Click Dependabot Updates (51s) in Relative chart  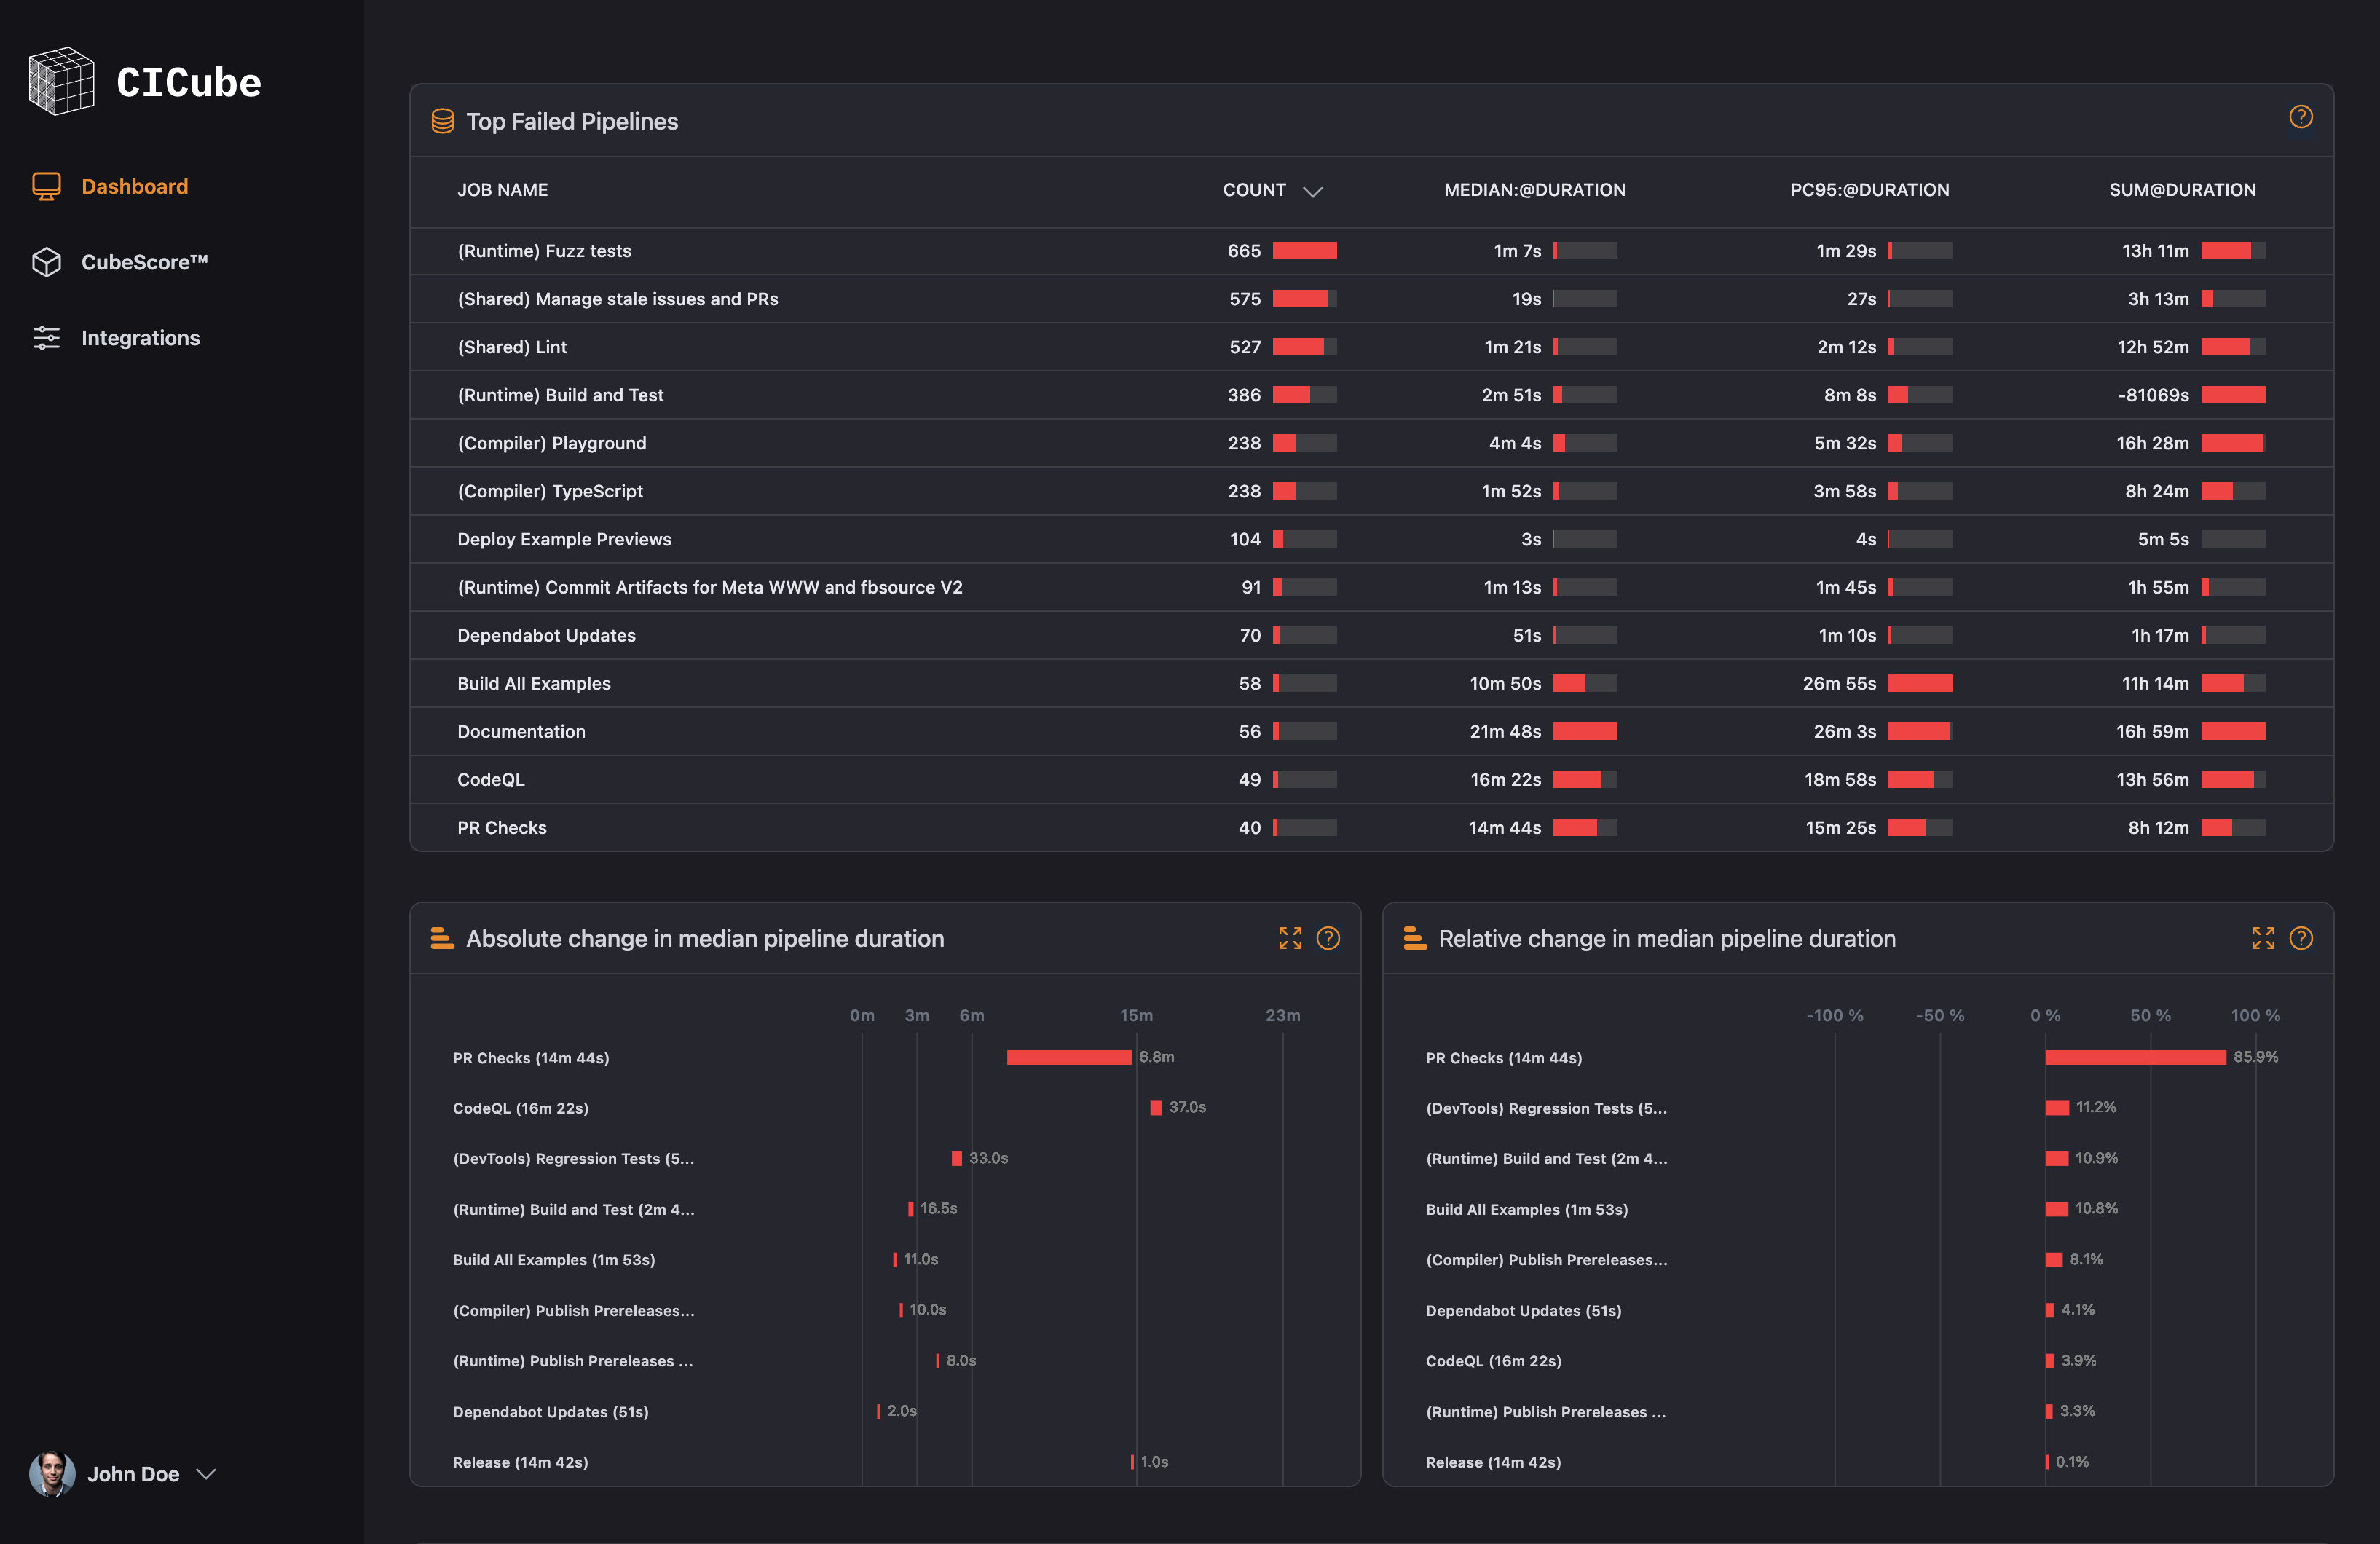[1524, 1310]
